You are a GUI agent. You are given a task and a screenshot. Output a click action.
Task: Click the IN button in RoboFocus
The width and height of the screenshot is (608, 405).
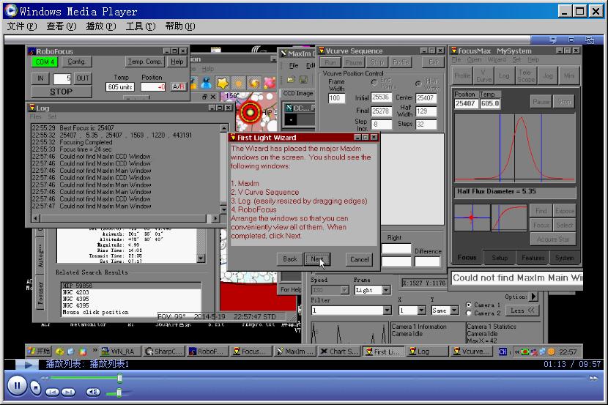[40, 78]
